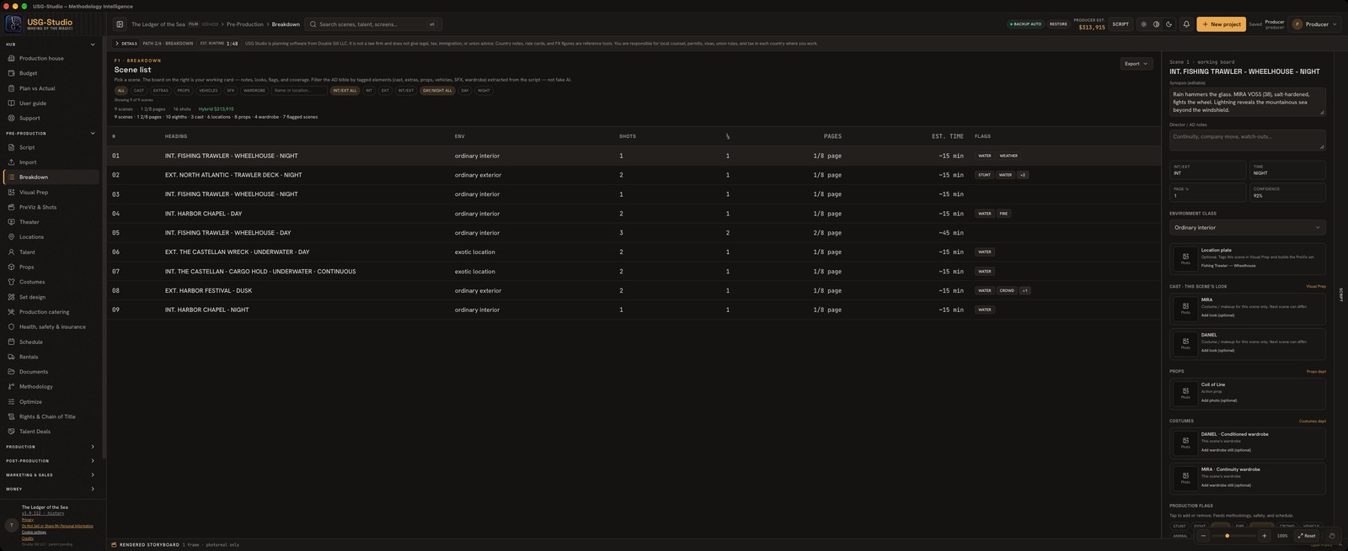This screenshot has height=551, width=1348.
Task: Open Script in the sidebar
Action: (x=51, y=147)
